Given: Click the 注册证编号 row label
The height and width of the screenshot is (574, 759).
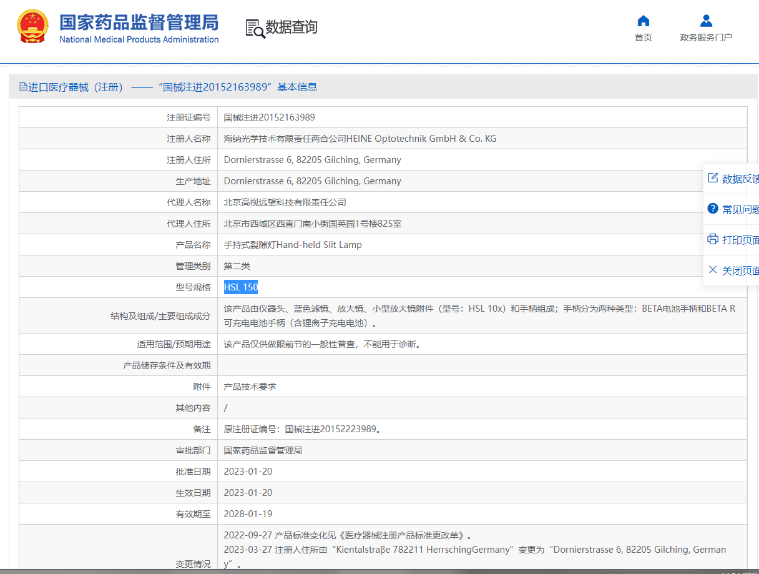Looking at the screenshot, I should pos(189,117).
